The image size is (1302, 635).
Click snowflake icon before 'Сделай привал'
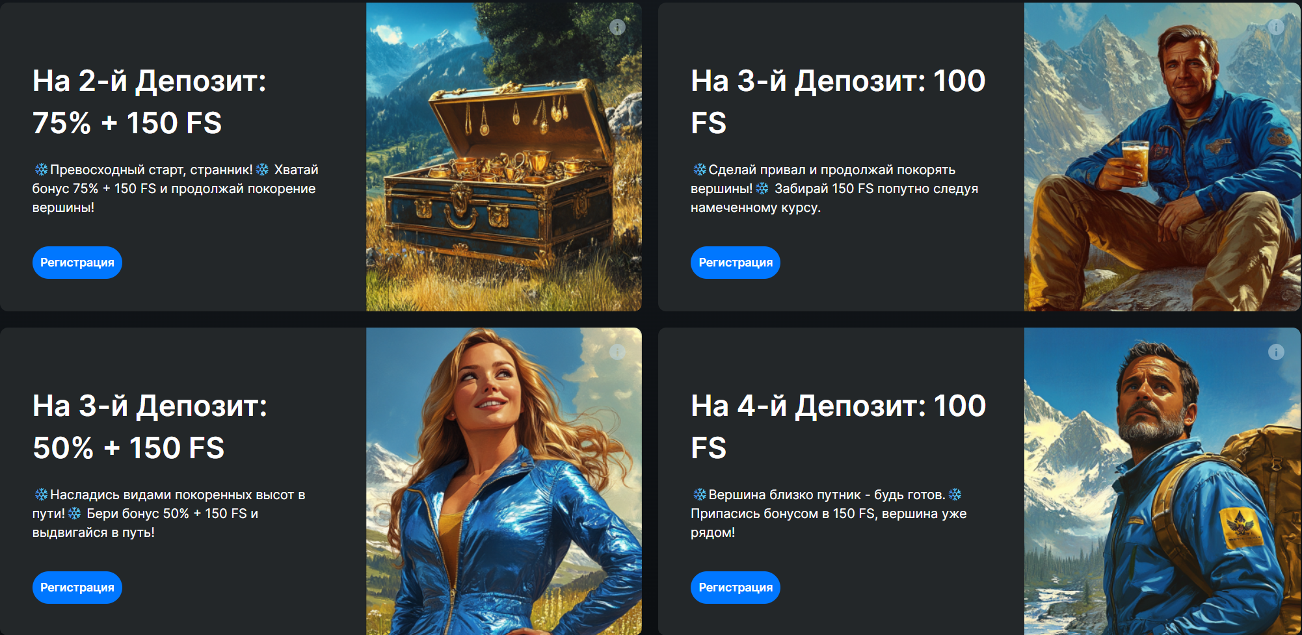click(x=700, y=170)
